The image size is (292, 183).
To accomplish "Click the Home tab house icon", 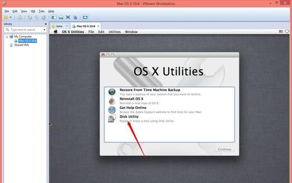I will point(53,26).
